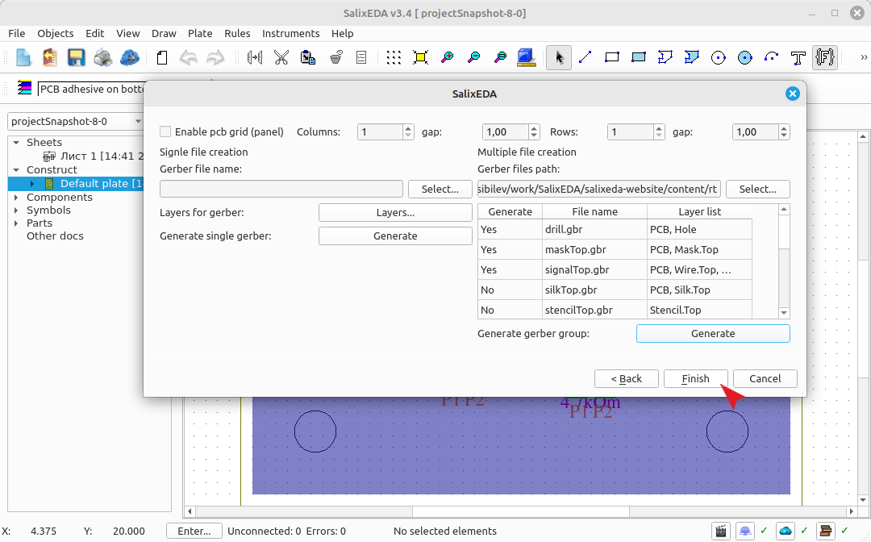The width and height of the screenshot is (871, 542).
Task: Click the gerber file table vertical scrollbar
Action: [x=784, y=261]
